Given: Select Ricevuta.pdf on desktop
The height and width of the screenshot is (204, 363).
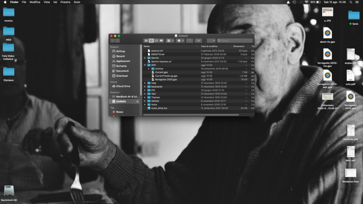Looking at the screenshot, I should click(x=350, y=132).
